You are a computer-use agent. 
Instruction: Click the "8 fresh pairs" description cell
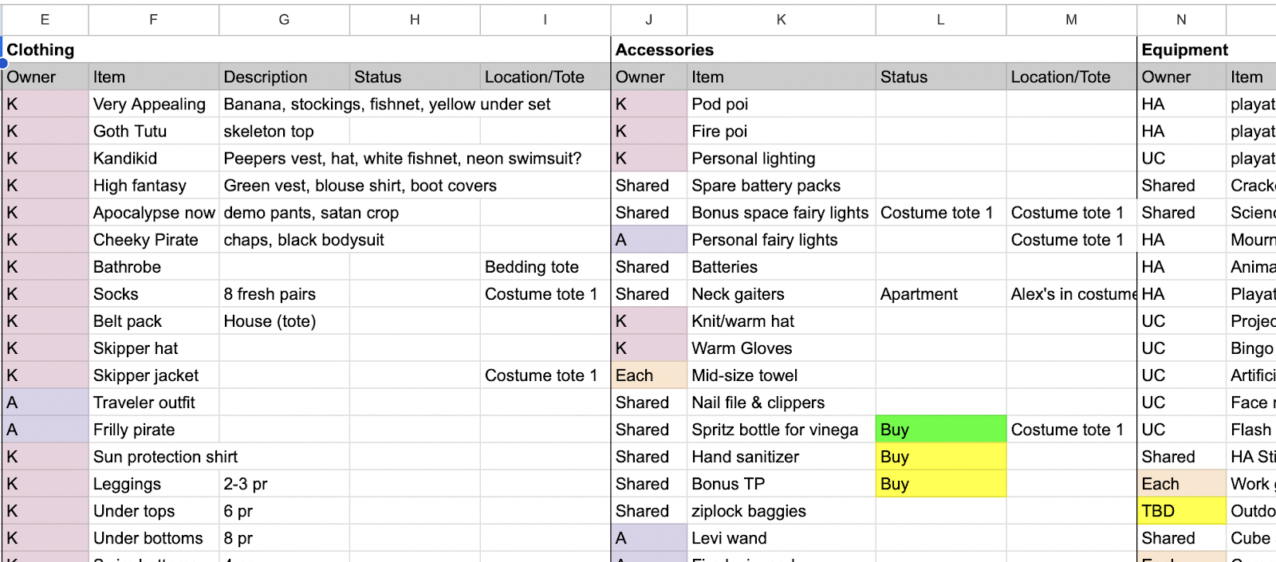point(283,294)
